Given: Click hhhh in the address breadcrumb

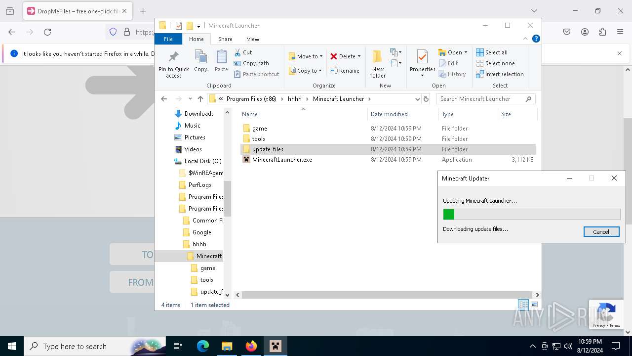Looking at the screenshot, I should (x=295, y=99).
